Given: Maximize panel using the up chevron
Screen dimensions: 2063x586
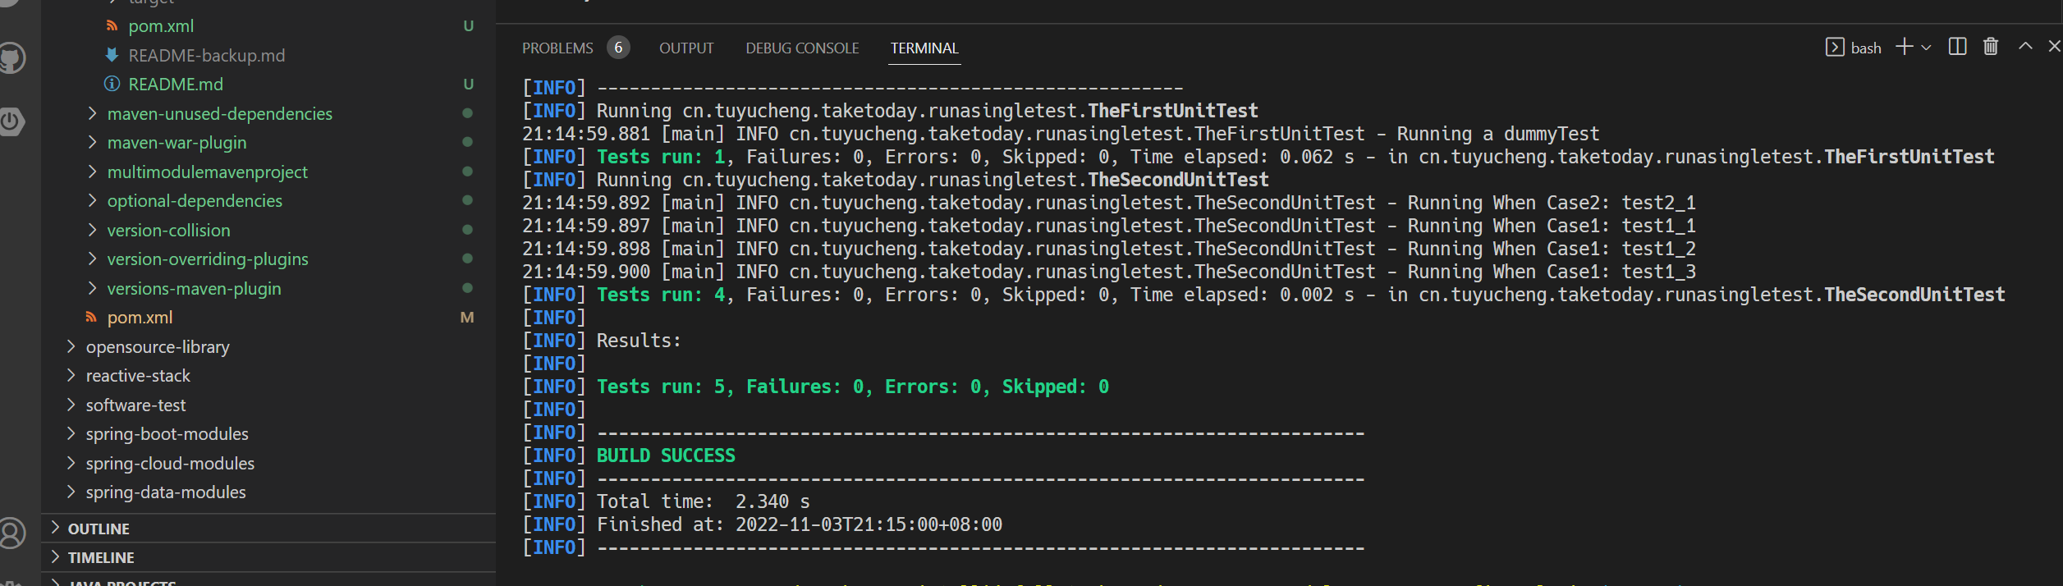Looking at the screenshot, I should (x=2025, y=47).
